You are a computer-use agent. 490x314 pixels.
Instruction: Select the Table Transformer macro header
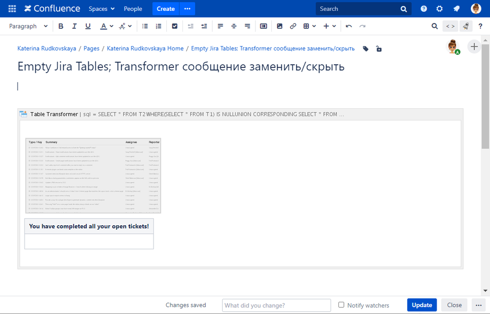click(x=240, y=114)
